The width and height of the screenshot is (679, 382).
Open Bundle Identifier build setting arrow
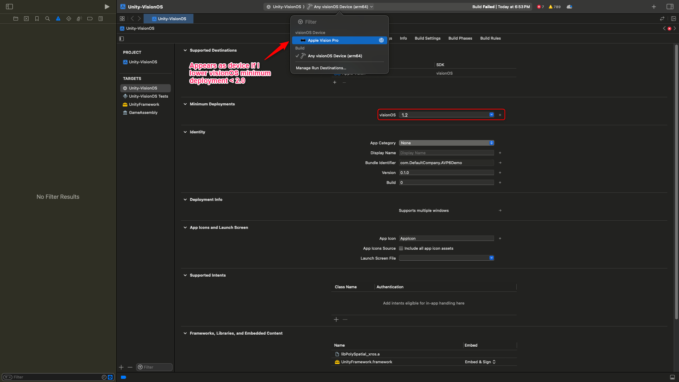tap(500, 163)
